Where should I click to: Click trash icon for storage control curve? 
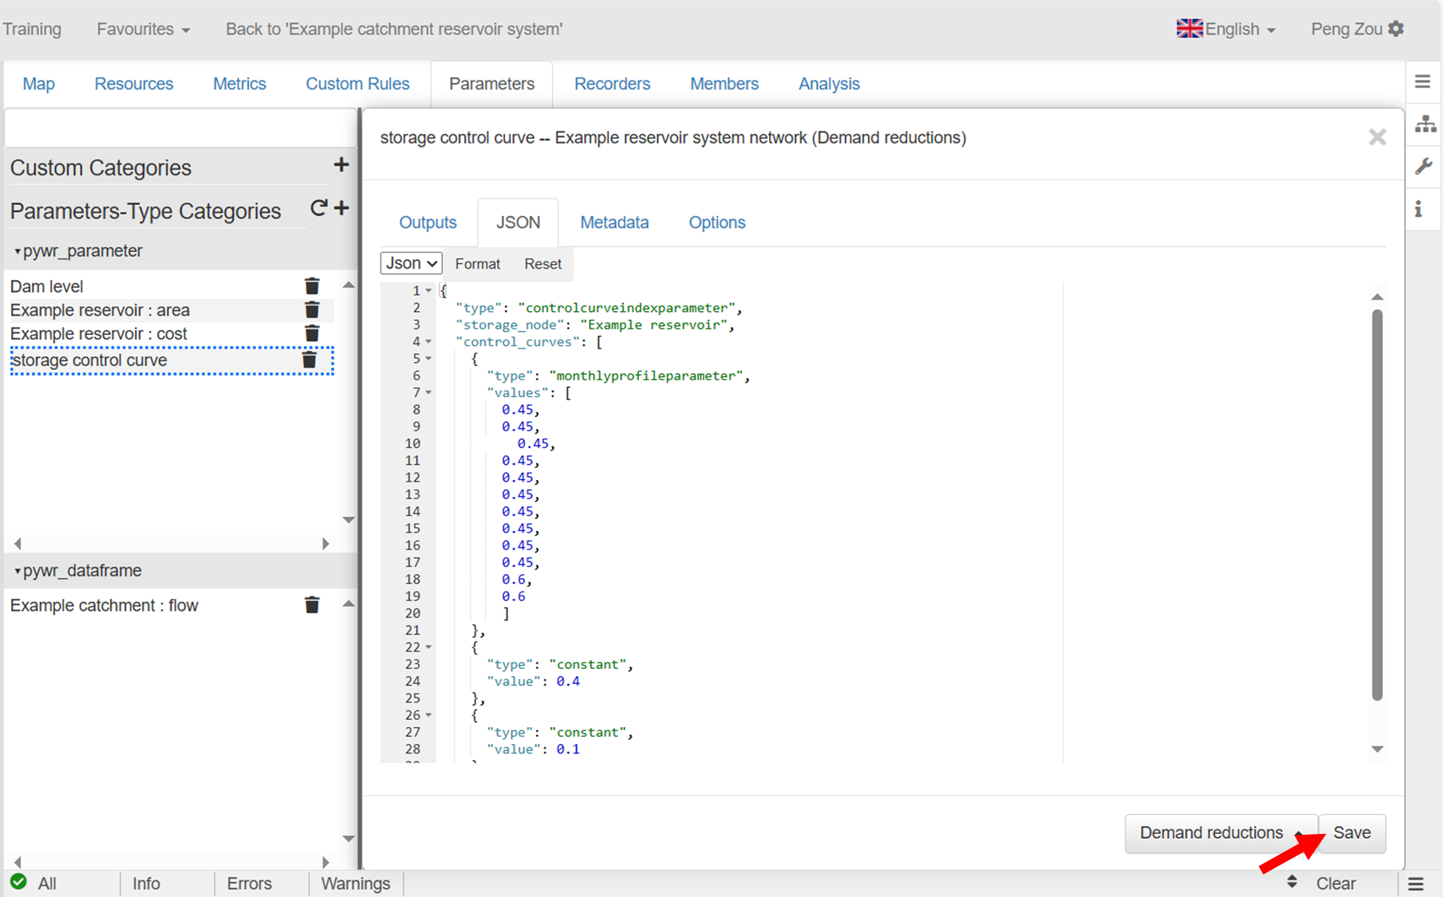(310, 360)
